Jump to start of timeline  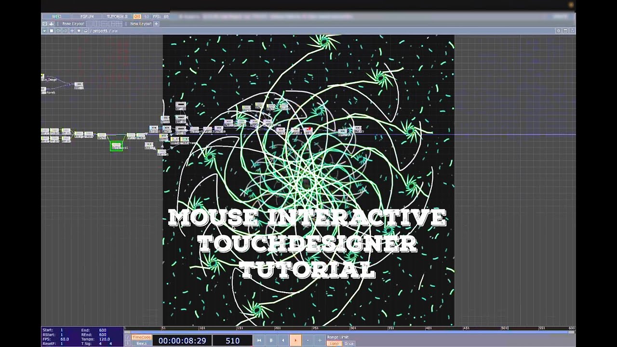pos(259,340)
